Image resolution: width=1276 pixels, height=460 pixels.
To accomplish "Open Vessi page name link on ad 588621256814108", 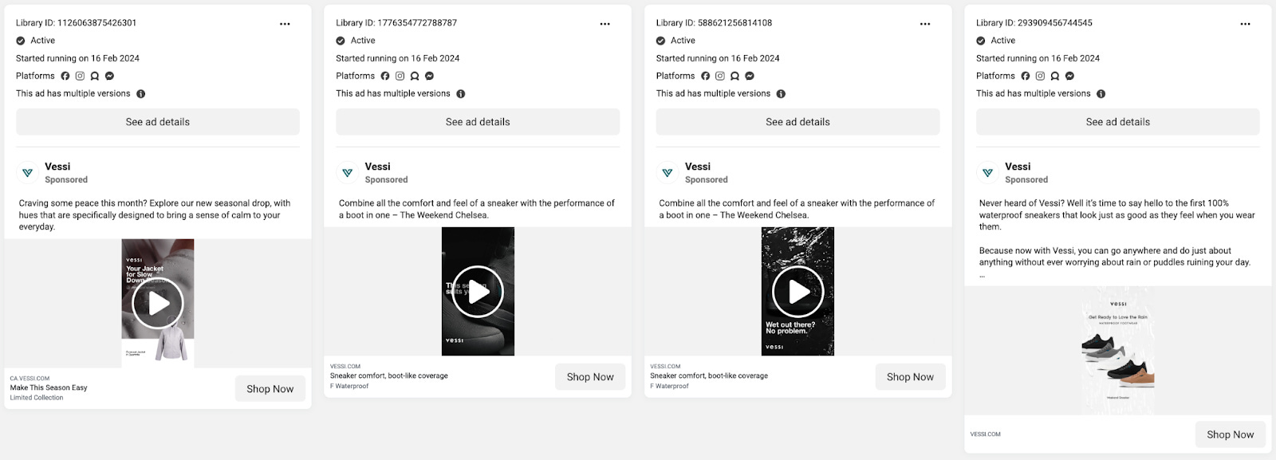I will pos(697,167).
